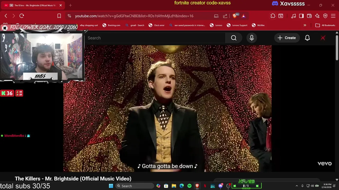Open the volume speaker tray icon

click(312, 186)
